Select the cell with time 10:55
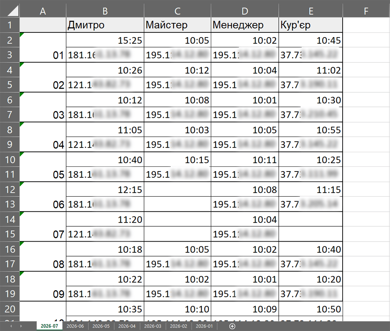The width and height of the screenshot is (390, 331). (x=311, y=130)
